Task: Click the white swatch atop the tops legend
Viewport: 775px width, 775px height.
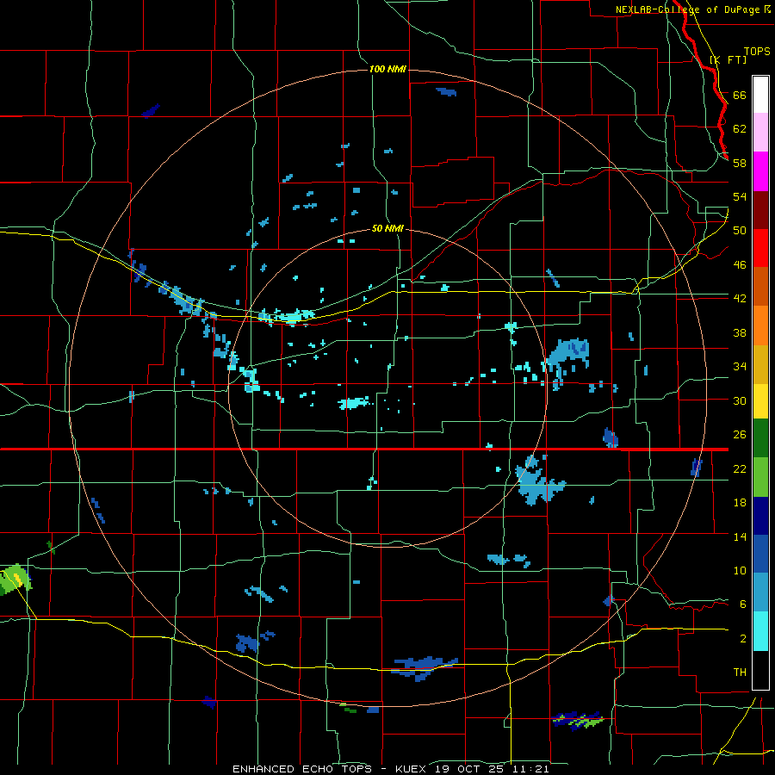Action: (x=760, y=95)
